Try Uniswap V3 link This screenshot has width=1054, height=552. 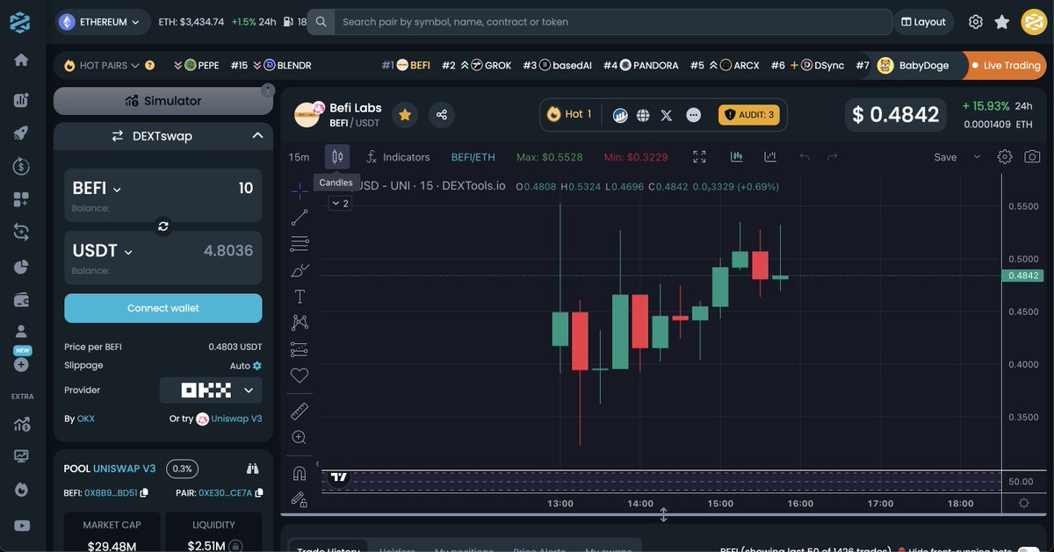tap(230, 419)
